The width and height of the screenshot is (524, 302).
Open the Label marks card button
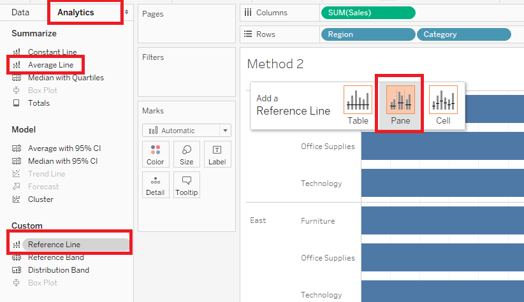(217, 154)
